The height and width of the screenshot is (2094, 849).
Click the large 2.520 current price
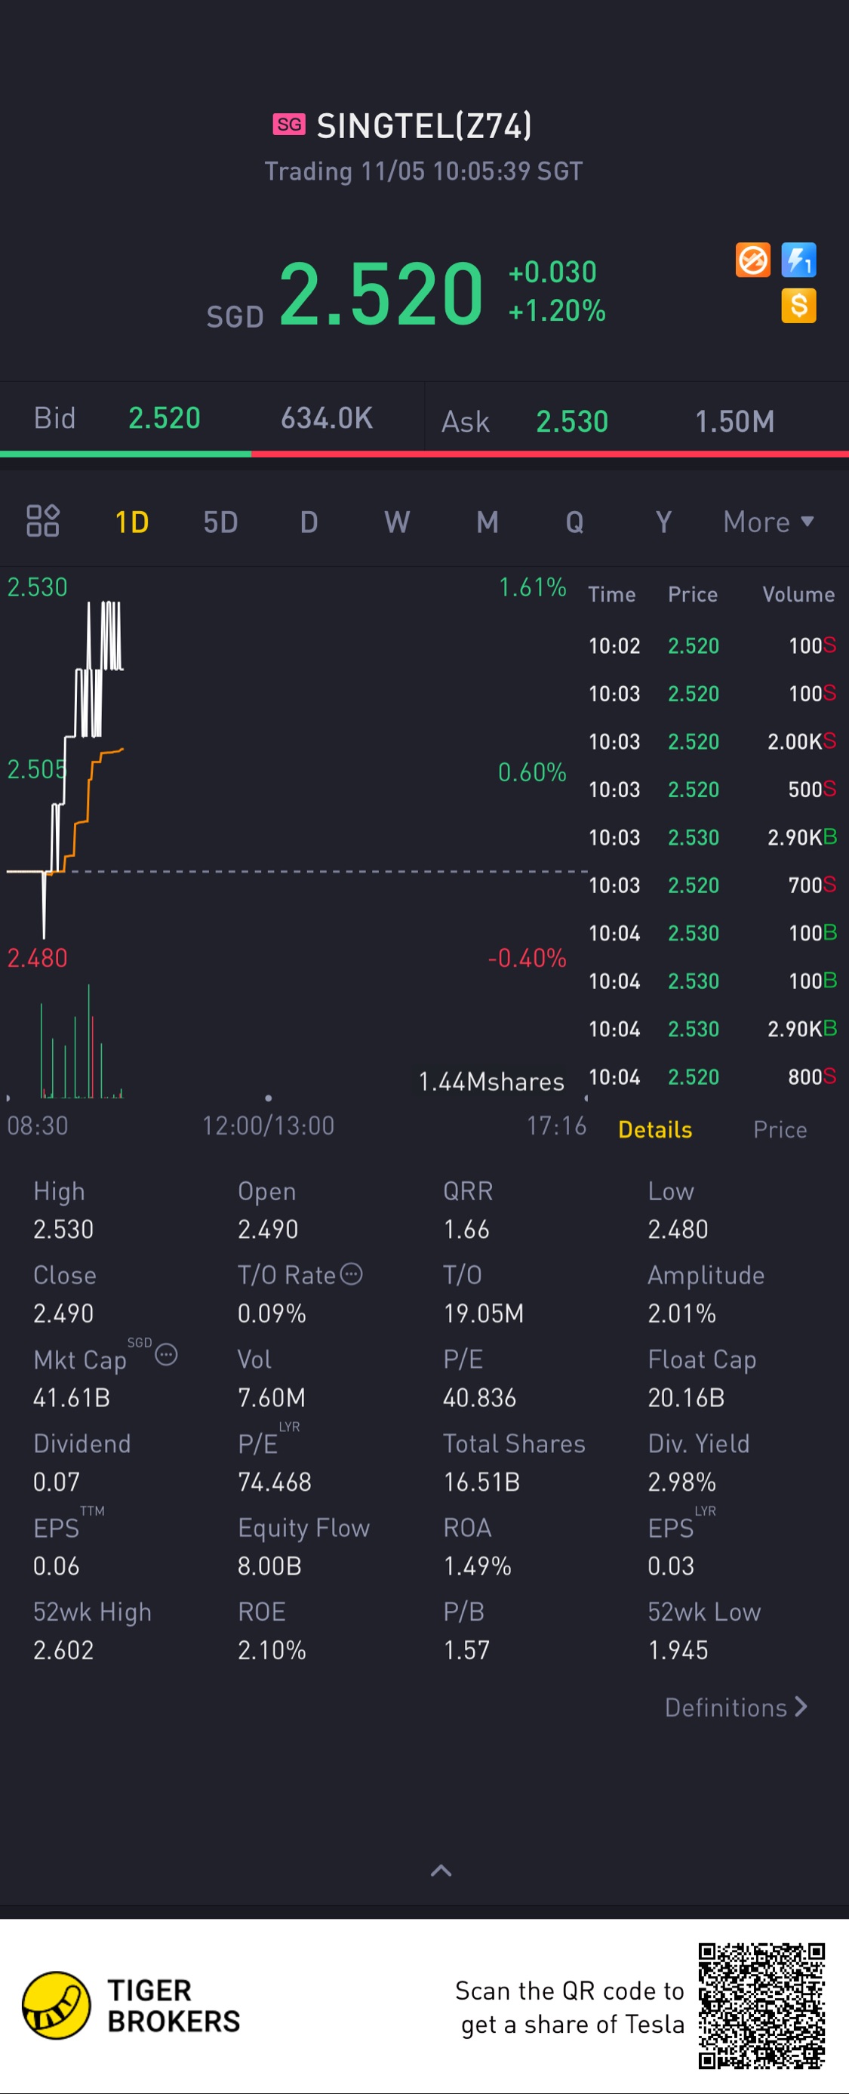click(x=381, y=293)
